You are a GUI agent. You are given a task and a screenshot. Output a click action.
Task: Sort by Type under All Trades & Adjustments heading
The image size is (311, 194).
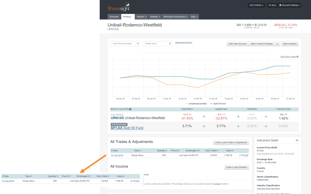[137, 151]
